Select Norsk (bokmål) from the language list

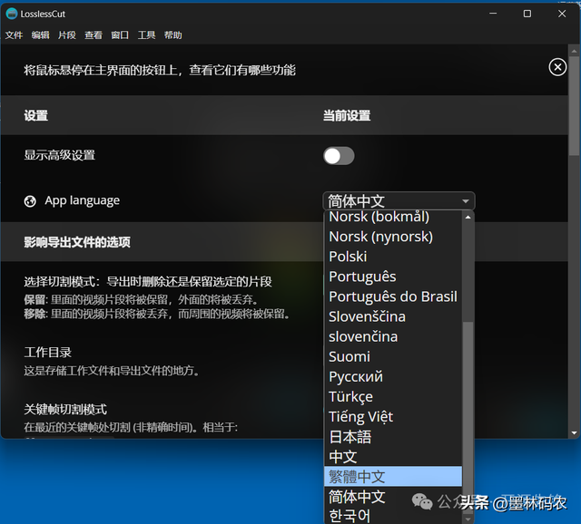(393, 217)
